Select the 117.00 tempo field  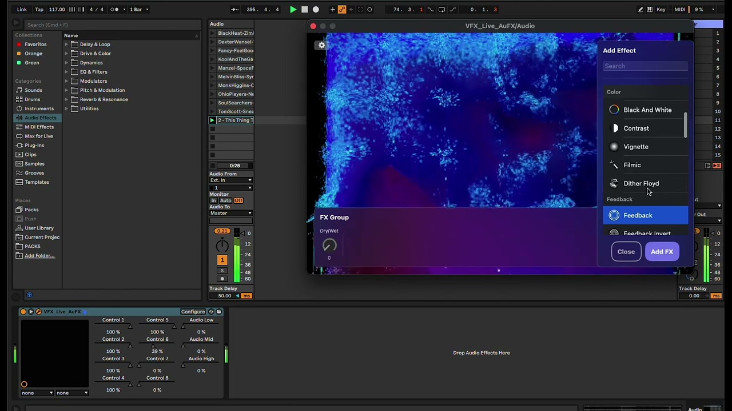pyautogui.click(x=57, y=9)
